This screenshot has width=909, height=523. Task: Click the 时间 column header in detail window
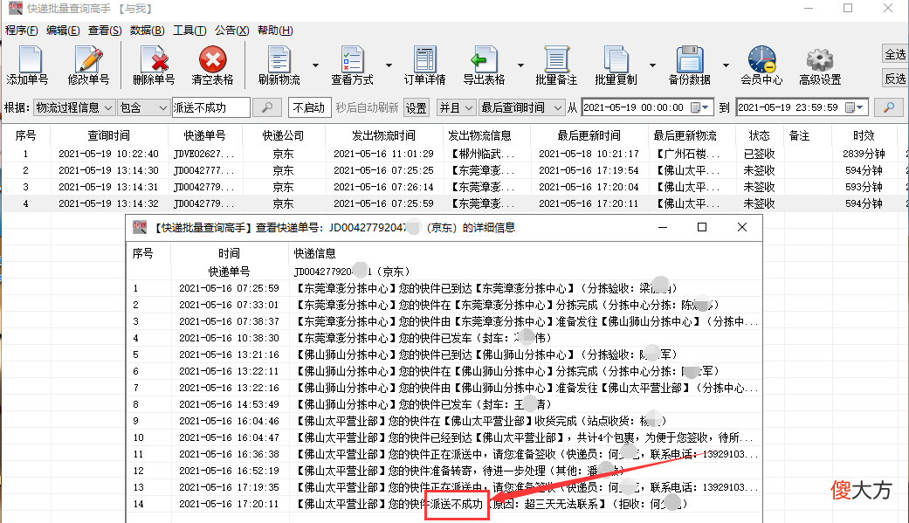pyautogui.click(x=230, y=253)
